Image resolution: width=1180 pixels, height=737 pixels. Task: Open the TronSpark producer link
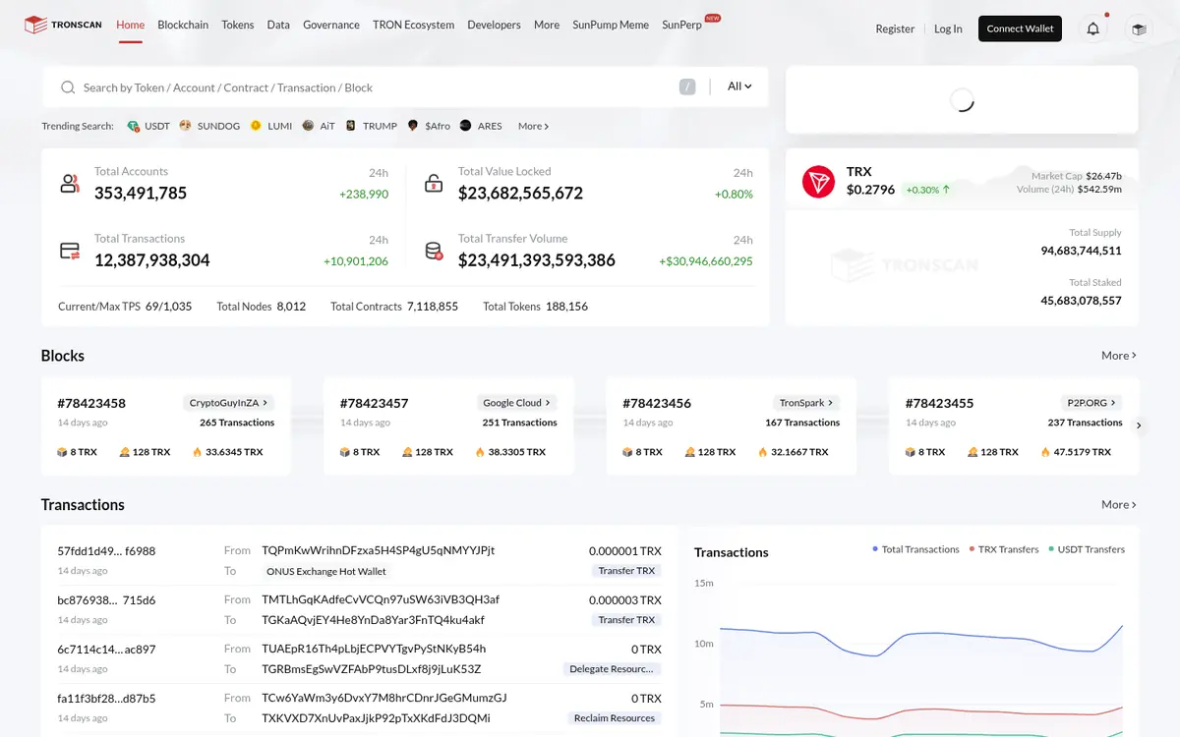tap(806, 403)
